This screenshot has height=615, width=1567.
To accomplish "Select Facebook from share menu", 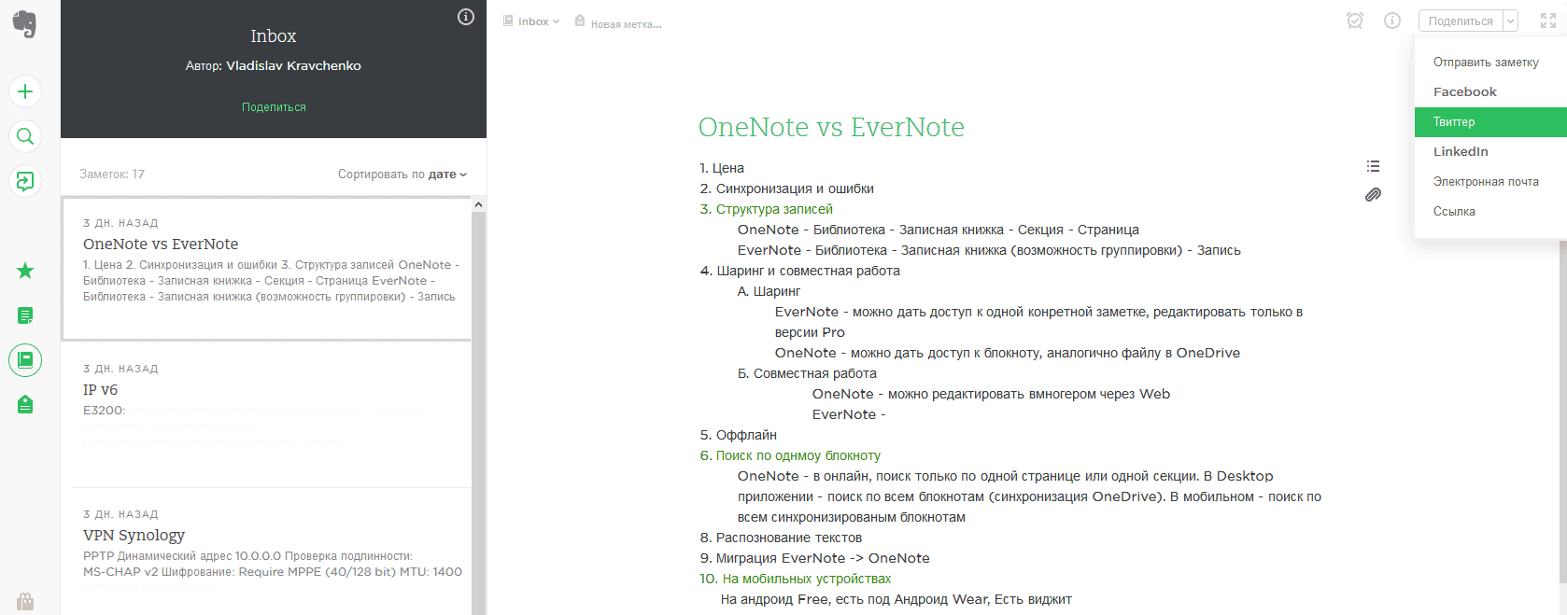I will [x=1465, y=92].
